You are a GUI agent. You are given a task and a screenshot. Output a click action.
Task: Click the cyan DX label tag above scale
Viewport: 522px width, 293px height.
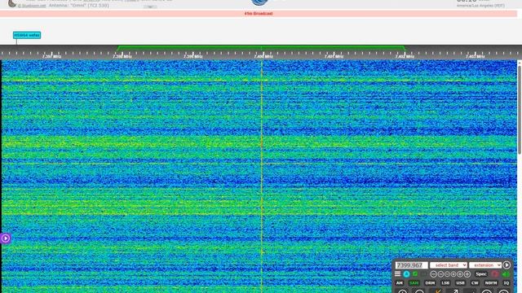(x=27, y=35)
